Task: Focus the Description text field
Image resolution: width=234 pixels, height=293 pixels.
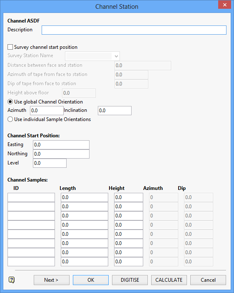Action: click(x=134, y=30)
